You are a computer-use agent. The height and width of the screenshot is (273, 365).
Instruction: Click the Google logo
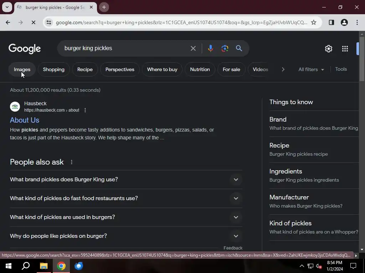(x=25, y=49)
